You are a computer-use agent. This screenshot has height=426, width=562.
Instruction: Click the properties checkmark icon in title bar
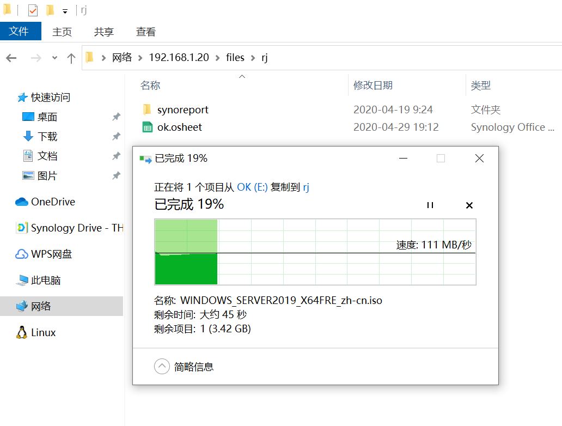point(33,10)
